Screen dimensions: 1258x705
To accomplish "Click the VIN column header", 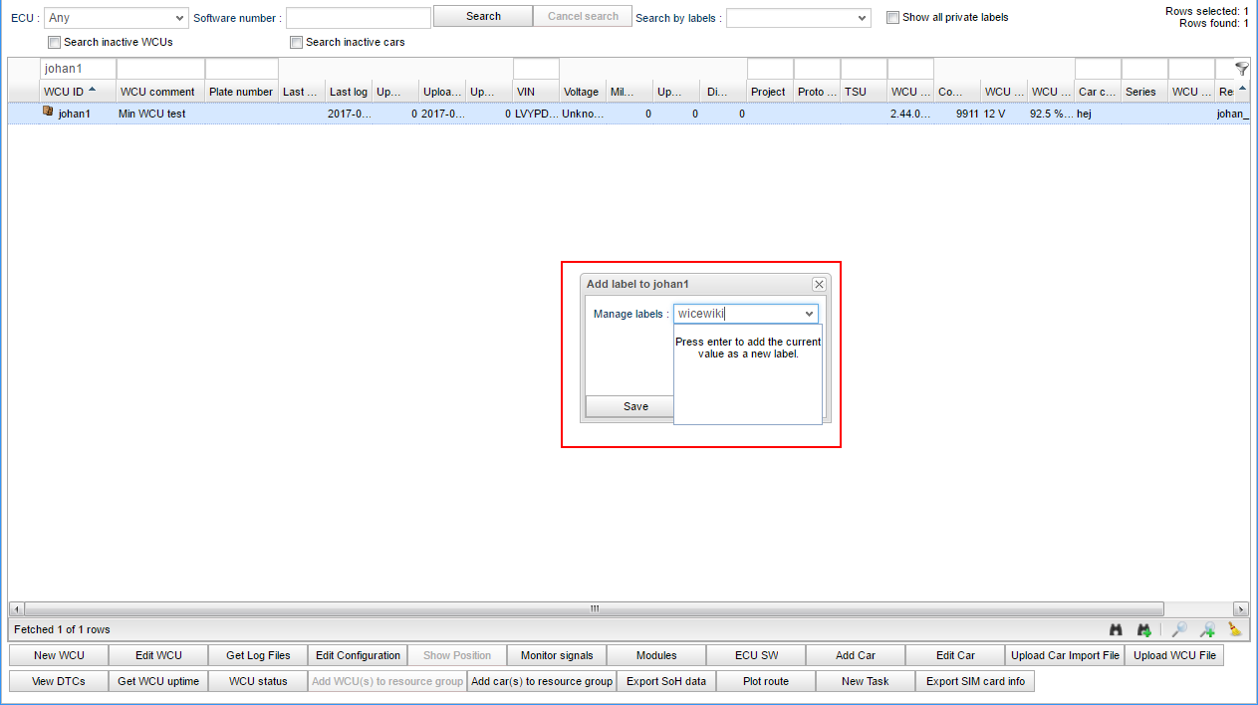I will point(526,92).
